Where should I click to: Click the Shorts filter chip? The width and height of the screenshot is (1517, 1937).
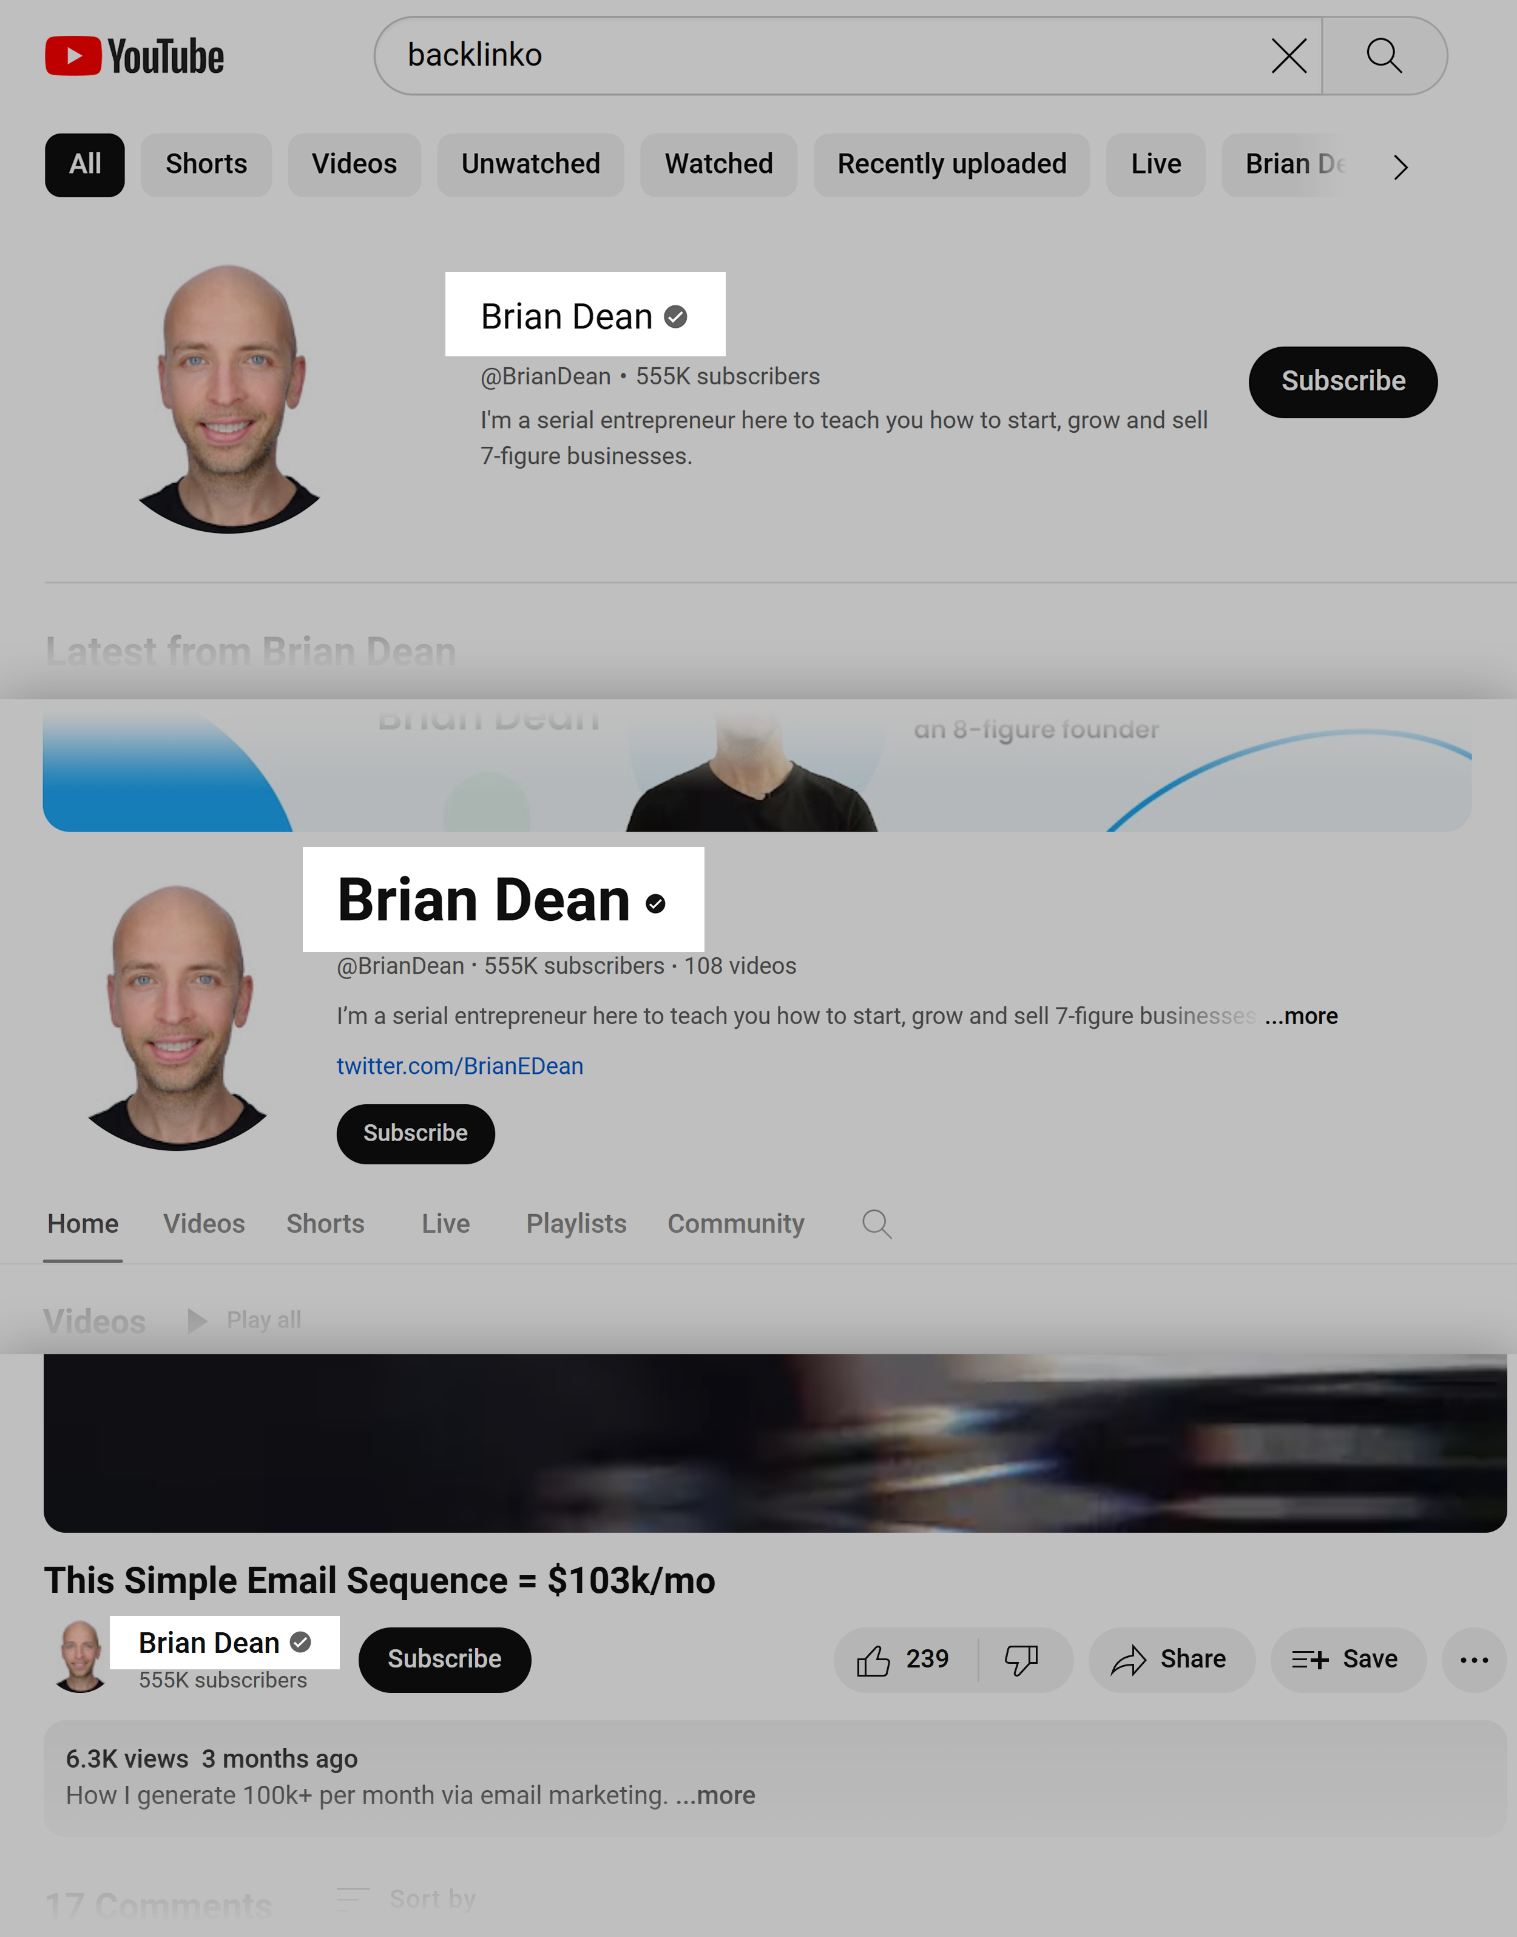pos(206,163)
